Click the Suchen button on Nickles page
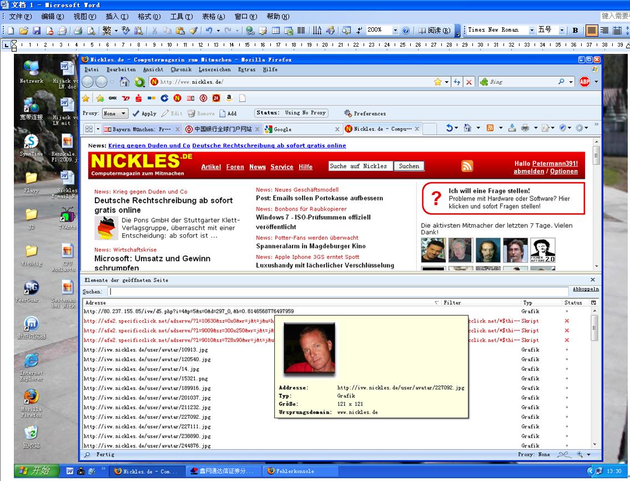This screenshot has height=481, width=630. tap(409, 166)
